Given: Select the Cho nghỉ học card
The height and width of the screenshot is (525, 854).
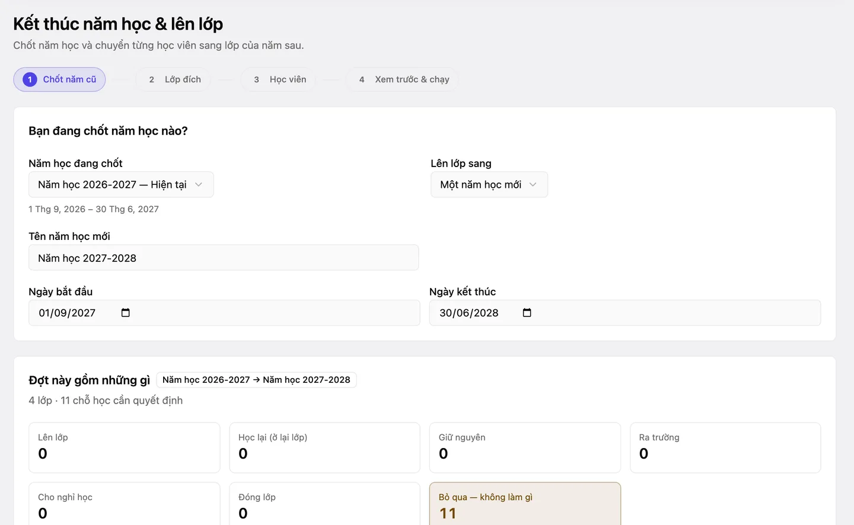Looking at the screenshot, I should (x=124, y=505).
